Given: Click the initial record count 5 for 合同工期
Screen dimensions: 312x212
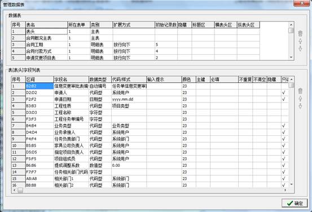Looking at the screenshot, I should pyautogui.click(x=166, y=45).
